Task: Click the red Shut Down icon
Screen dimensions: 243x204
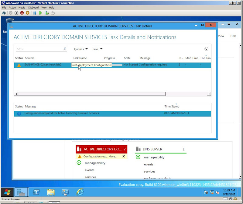Action: pos(22,13)
